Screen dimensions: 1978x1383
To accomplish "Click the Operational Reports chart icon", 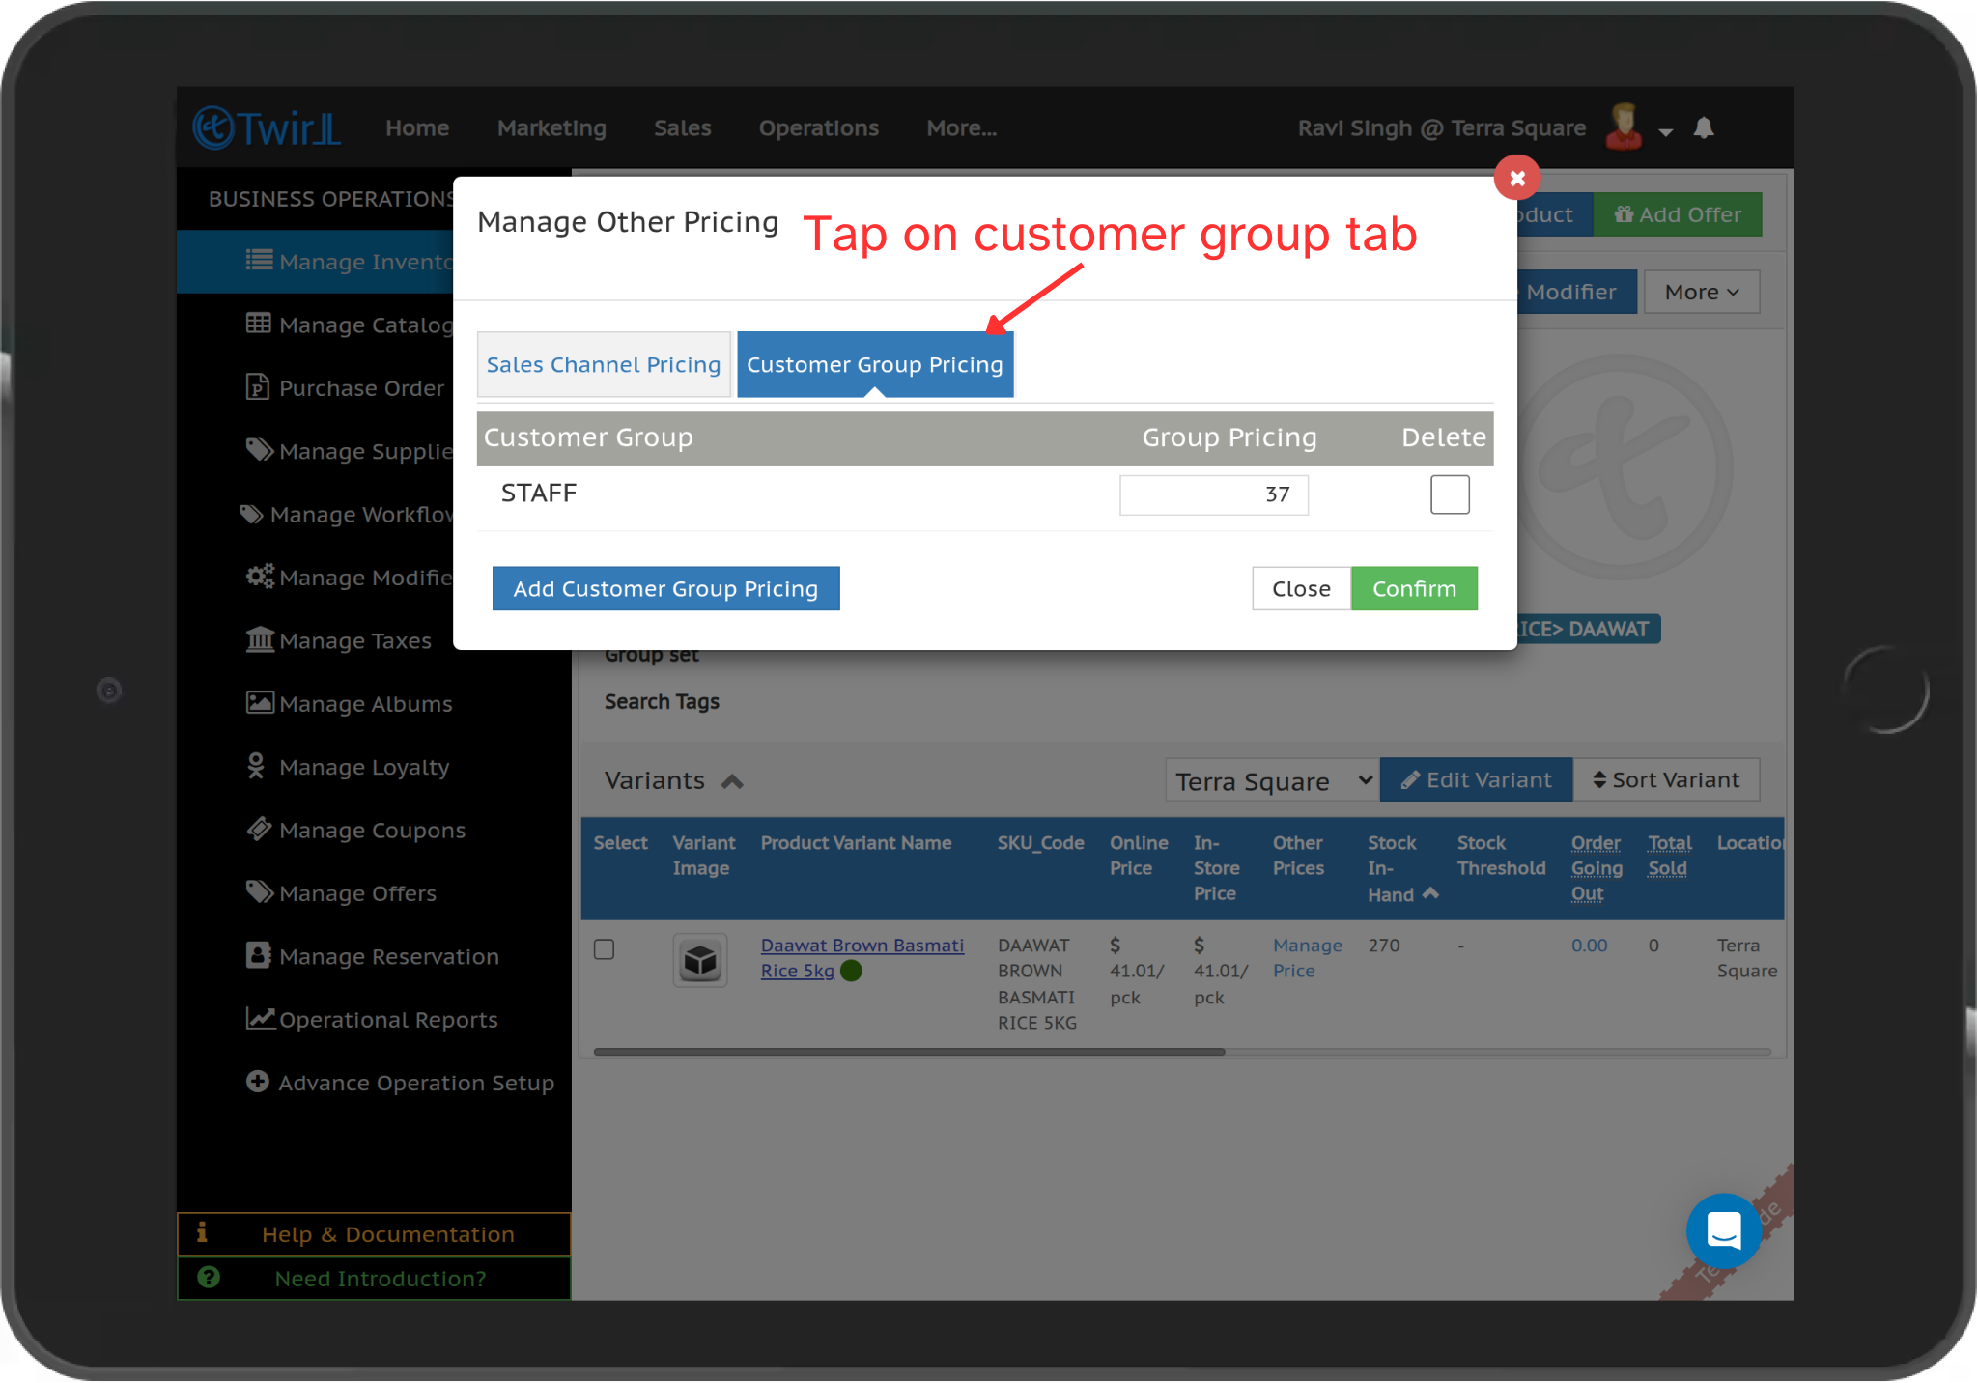I will click(x=261, y=1018).
